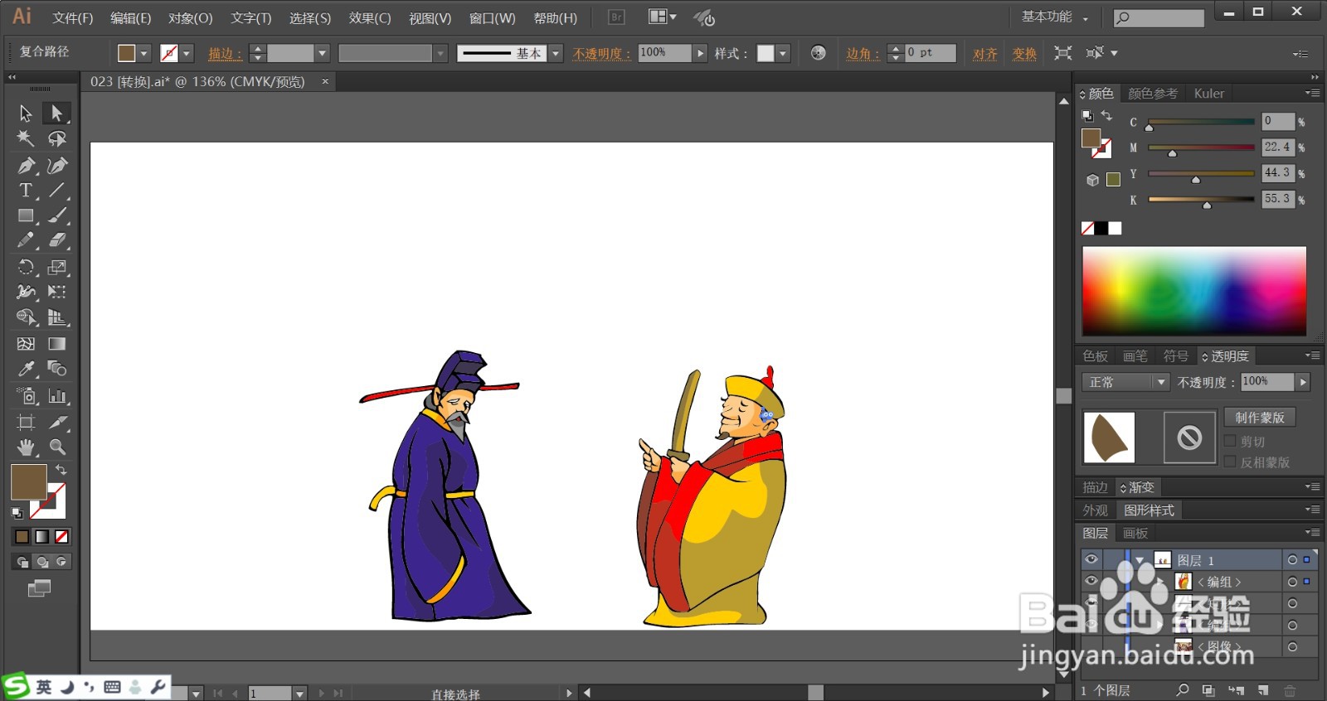Viewport: 1327px width, 701px height.
Task: Enable the 反相蒙版 checkbox
Action: (x=1230, y=462)
